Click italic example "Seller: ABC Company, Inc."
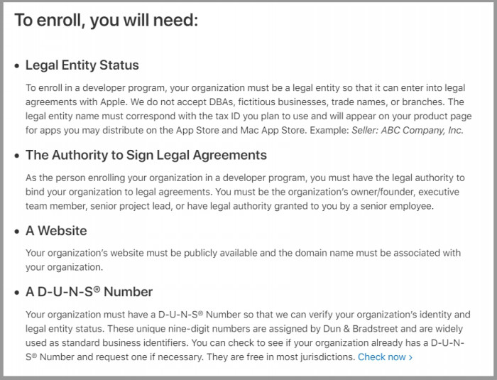The height and width of the screenshot is (380, 497). pos(408,131)
